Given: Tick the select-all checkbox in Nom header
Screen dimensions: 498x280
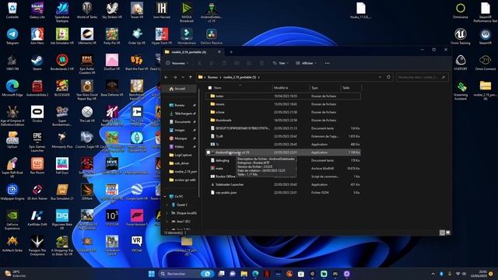Looking at the screenshot, I should point(209,88).
